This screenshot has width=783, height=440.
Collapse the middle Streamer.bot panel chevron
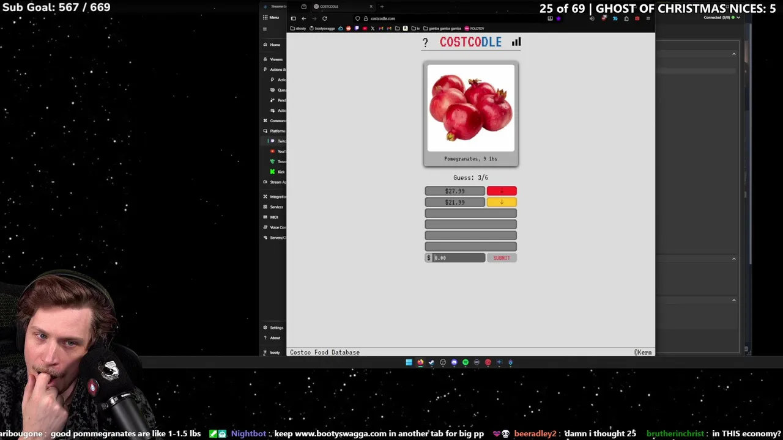point(734,258)
